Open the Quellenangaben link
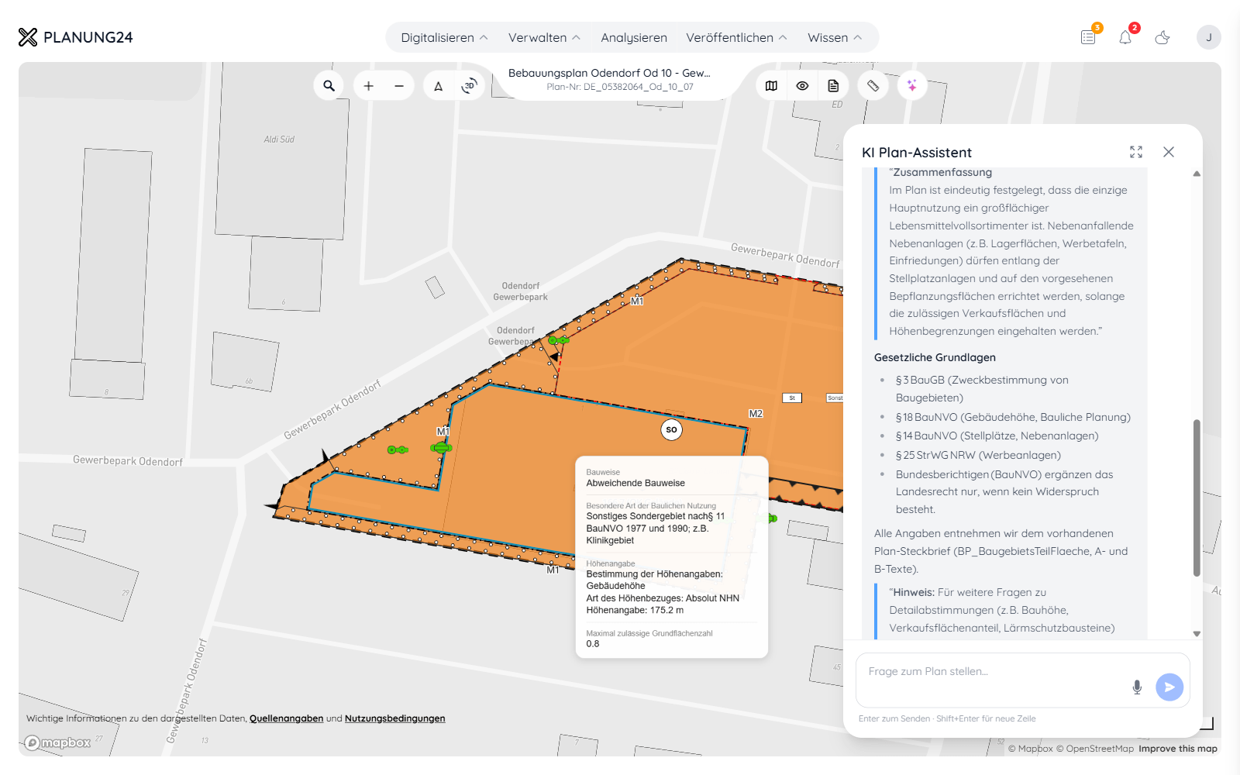This screenshot has height=775, width=1240. [x=287, y=718]
